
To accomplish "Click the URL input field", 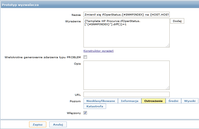I will pyautogui.click(x=126, y=94).
